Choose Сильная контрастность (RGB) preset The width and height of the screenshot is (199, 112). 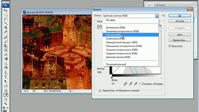[131, 50]
